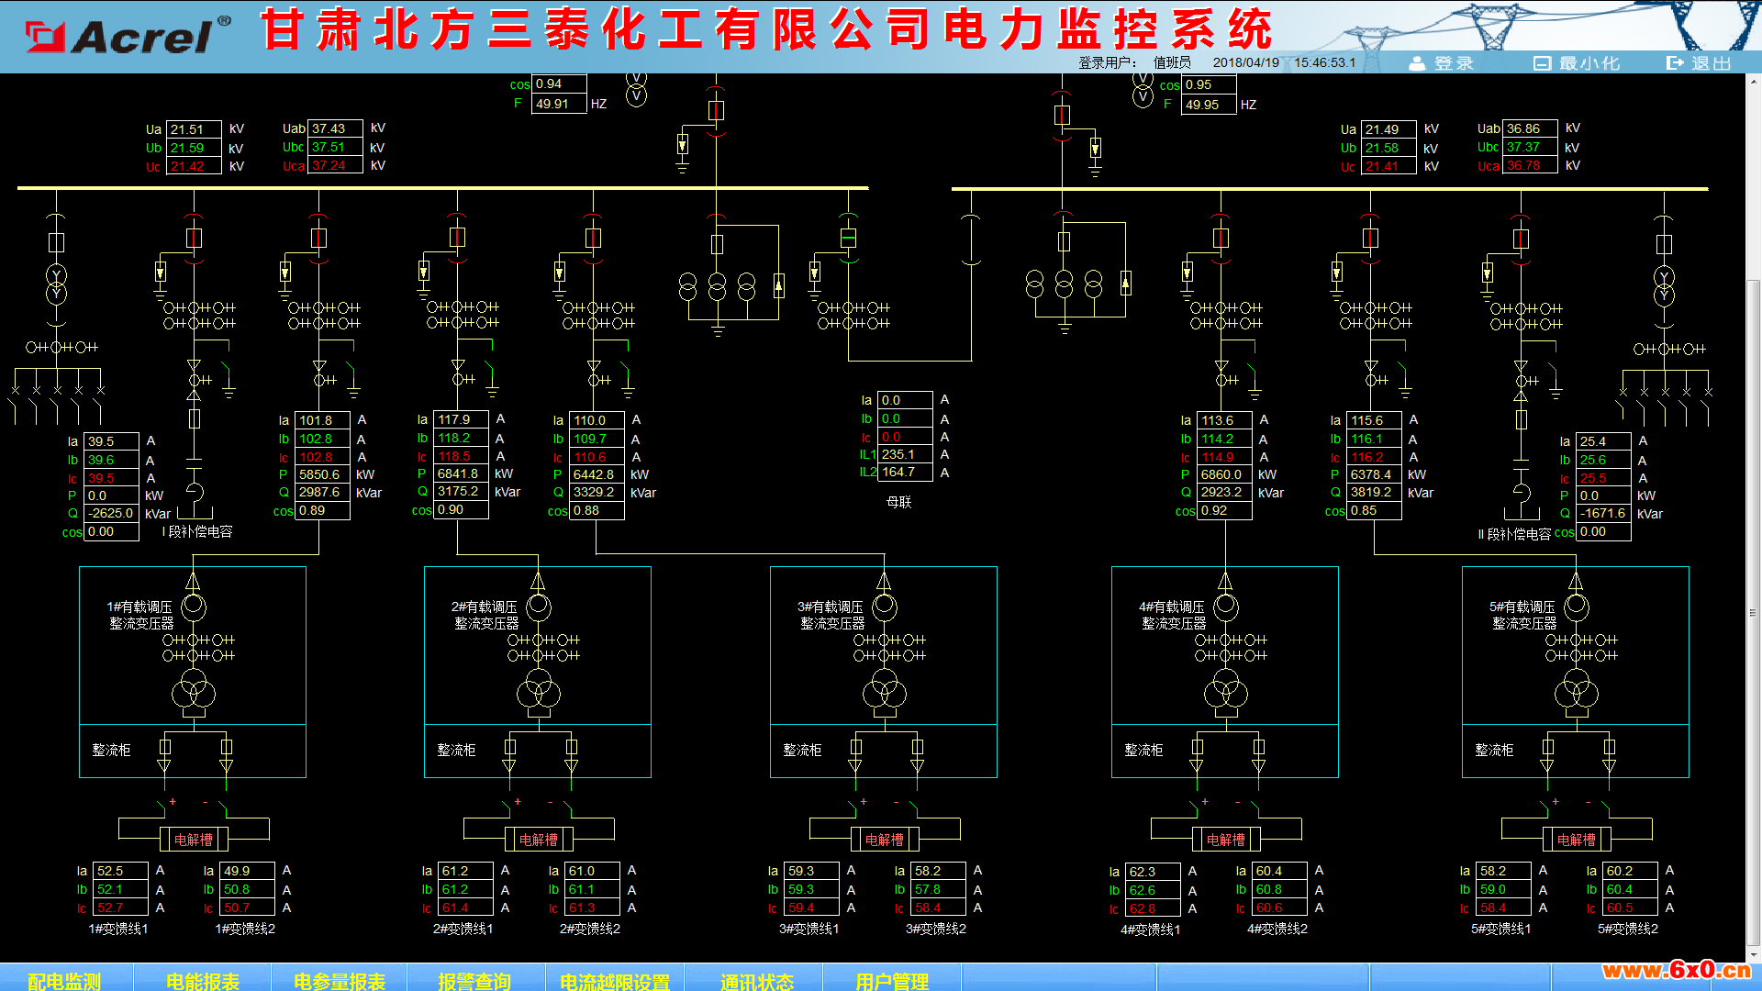The height and width of the screenshot is (991, 1762).
Task: Click the 3#有载调压整流变压器 label
Action: click(x=831, y=615)
